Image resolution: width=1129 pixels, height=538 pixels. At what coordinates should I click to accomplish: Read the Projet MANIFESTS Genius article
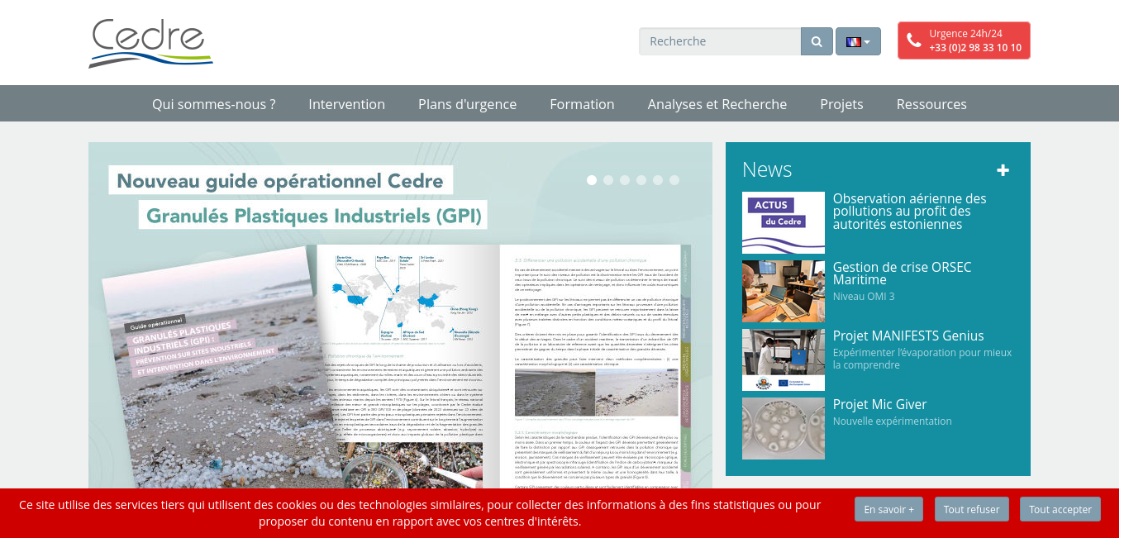(x=908, y=336)
